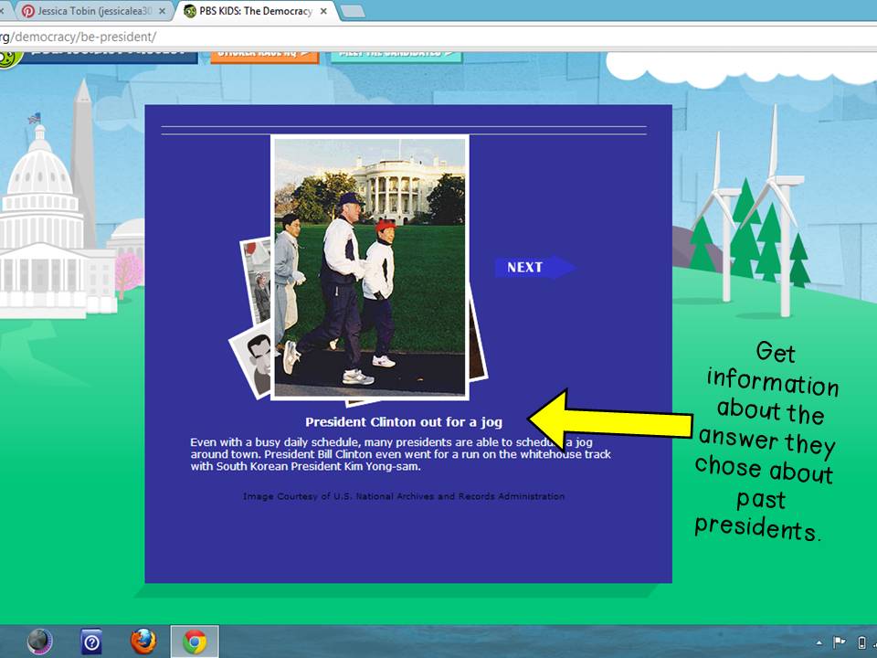Open the purple help icon in the taskbar

pyautogui.click(x=92, y=641)
